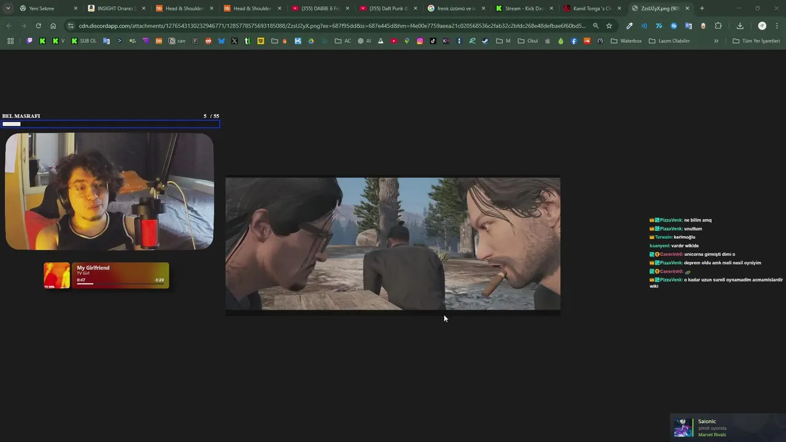Open the Chrome three-dot menu
The image size is (786, 442).
click(x=777, y=26)
